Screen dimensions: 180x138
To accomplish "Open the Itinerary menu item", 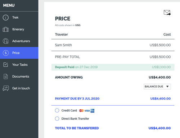I will click(x=19, y=29).
